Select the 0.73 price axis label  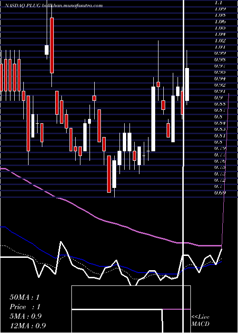click(x=220, y=174)
